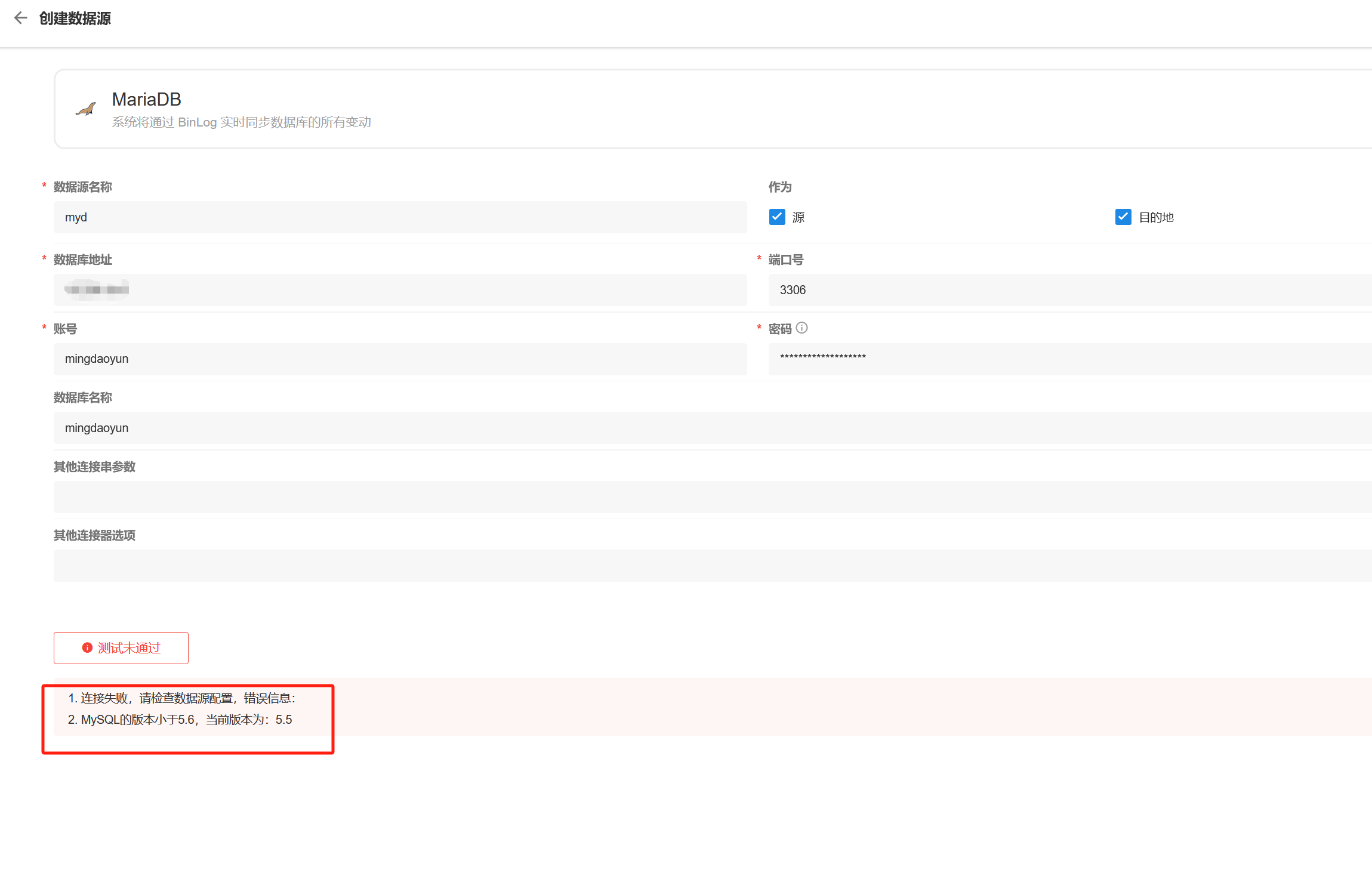Click the MariaDB seal logo icon

click(x=86, y=109)
